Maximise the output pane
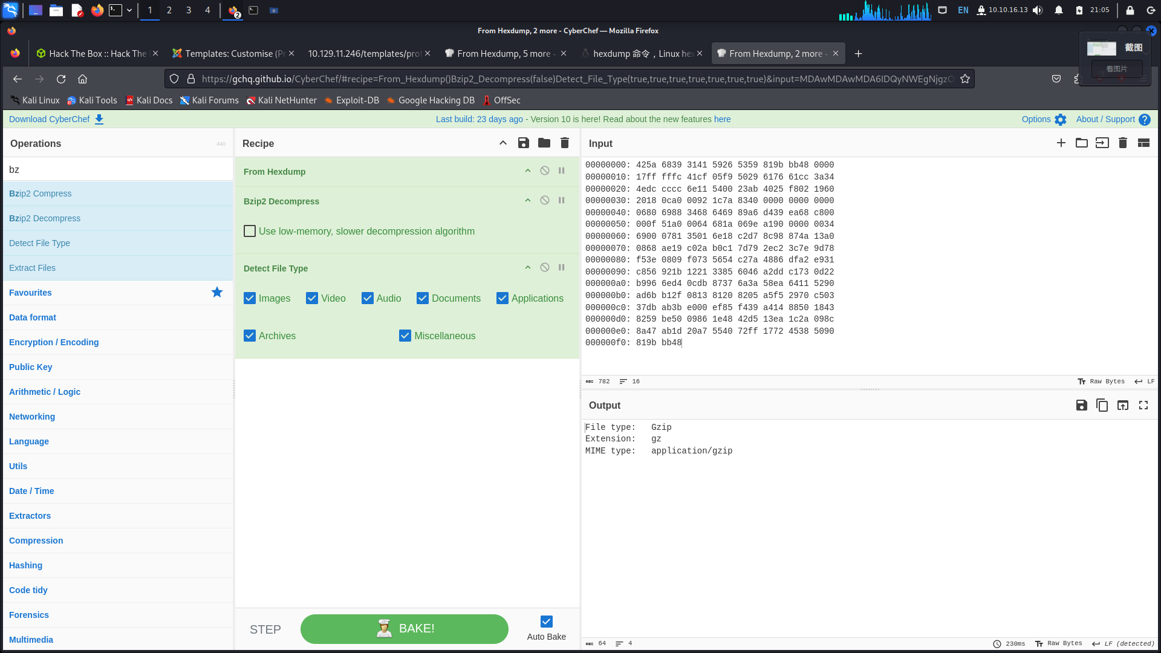Image resolution: width=1161 pixels, height=653 pixels. [x=1143, y=406]
